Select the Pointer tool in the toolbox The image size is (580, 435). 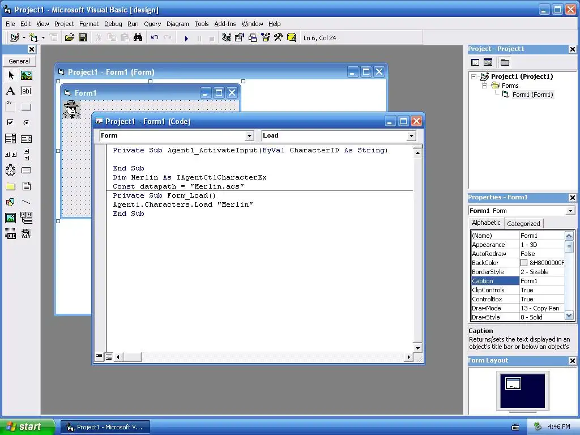(x=11, y=75)
